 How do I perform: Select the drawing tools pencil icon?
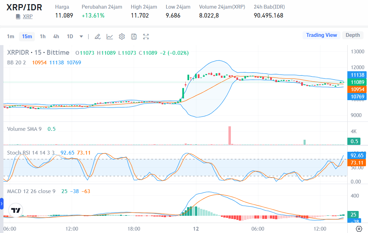(x=98, y=36)
